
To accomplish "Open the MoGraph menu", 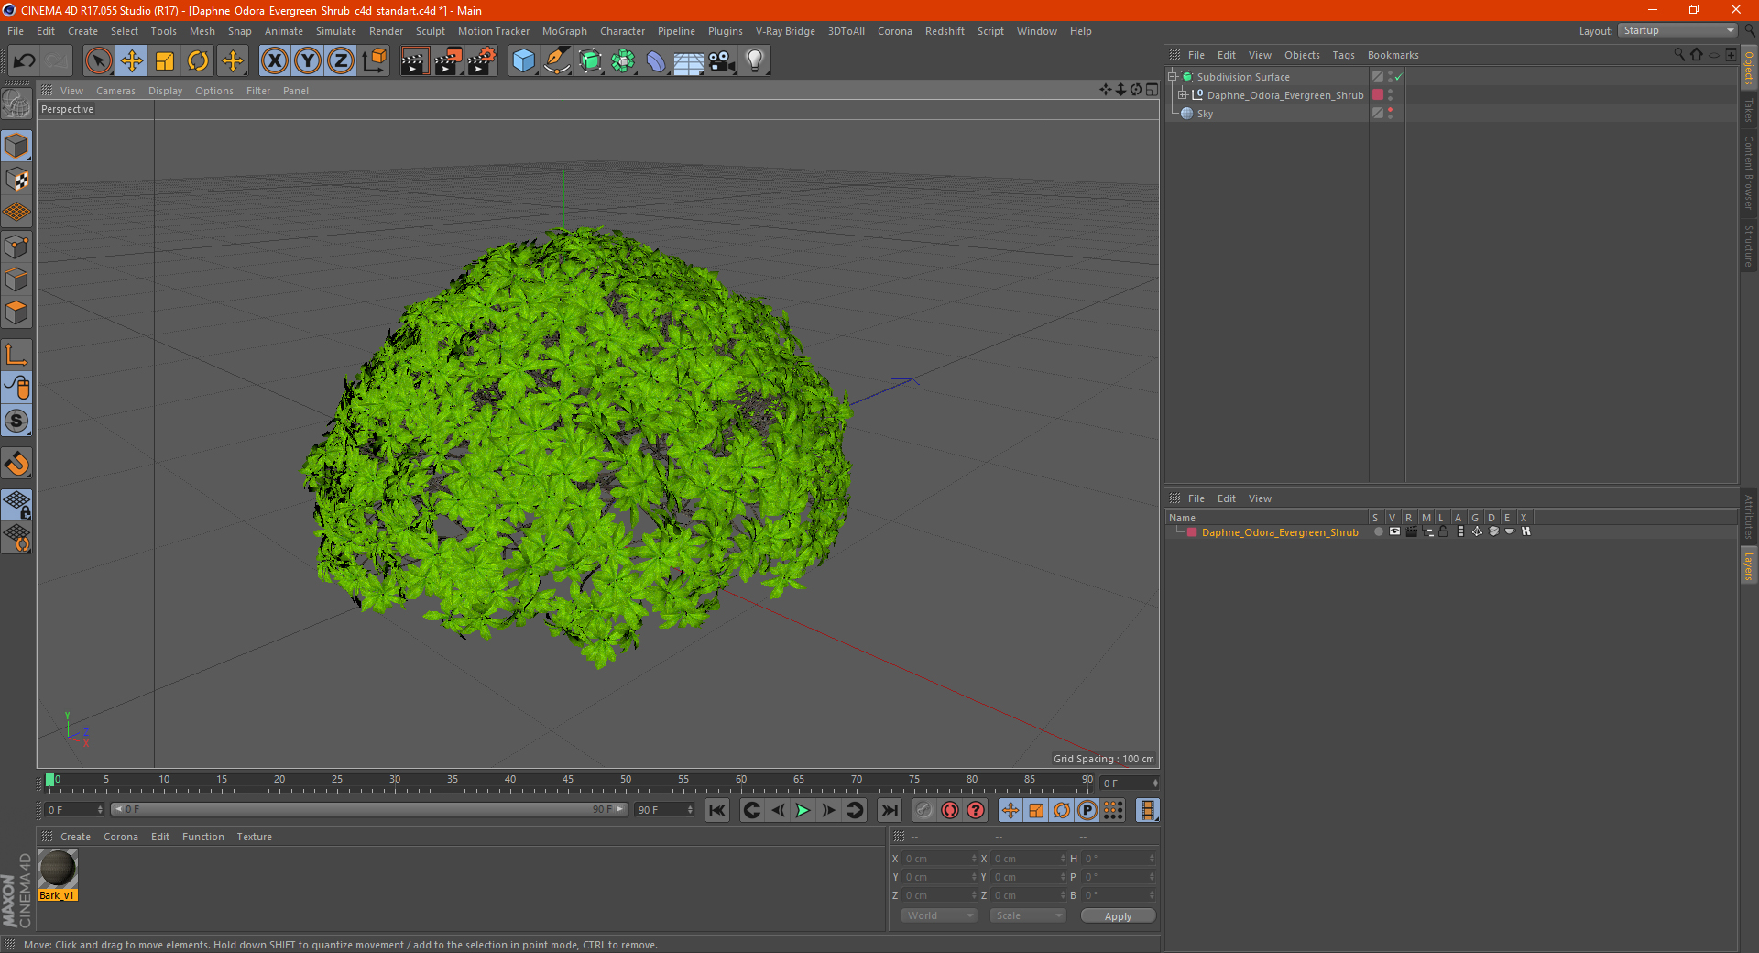I will [564, 31].
